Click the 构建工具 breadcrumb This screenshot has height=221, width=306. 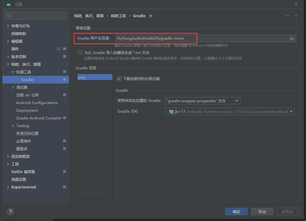(118, 16)
